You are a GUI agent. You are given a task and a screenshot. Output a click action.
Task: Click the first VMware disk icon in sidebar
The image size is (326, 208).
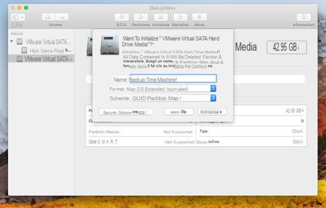(20, 42)
